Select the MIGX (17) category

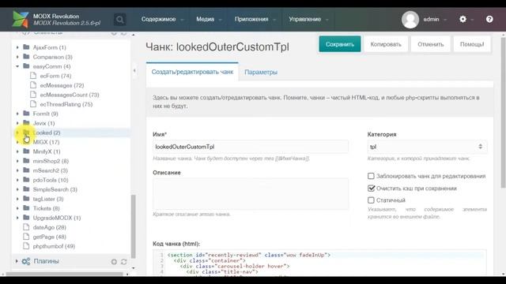pos(46,142)
